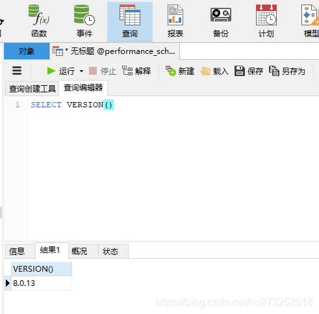Screen dimensions: 319x314
Task: Choose 另存为 (Save As)
Action: coord(287,71)
